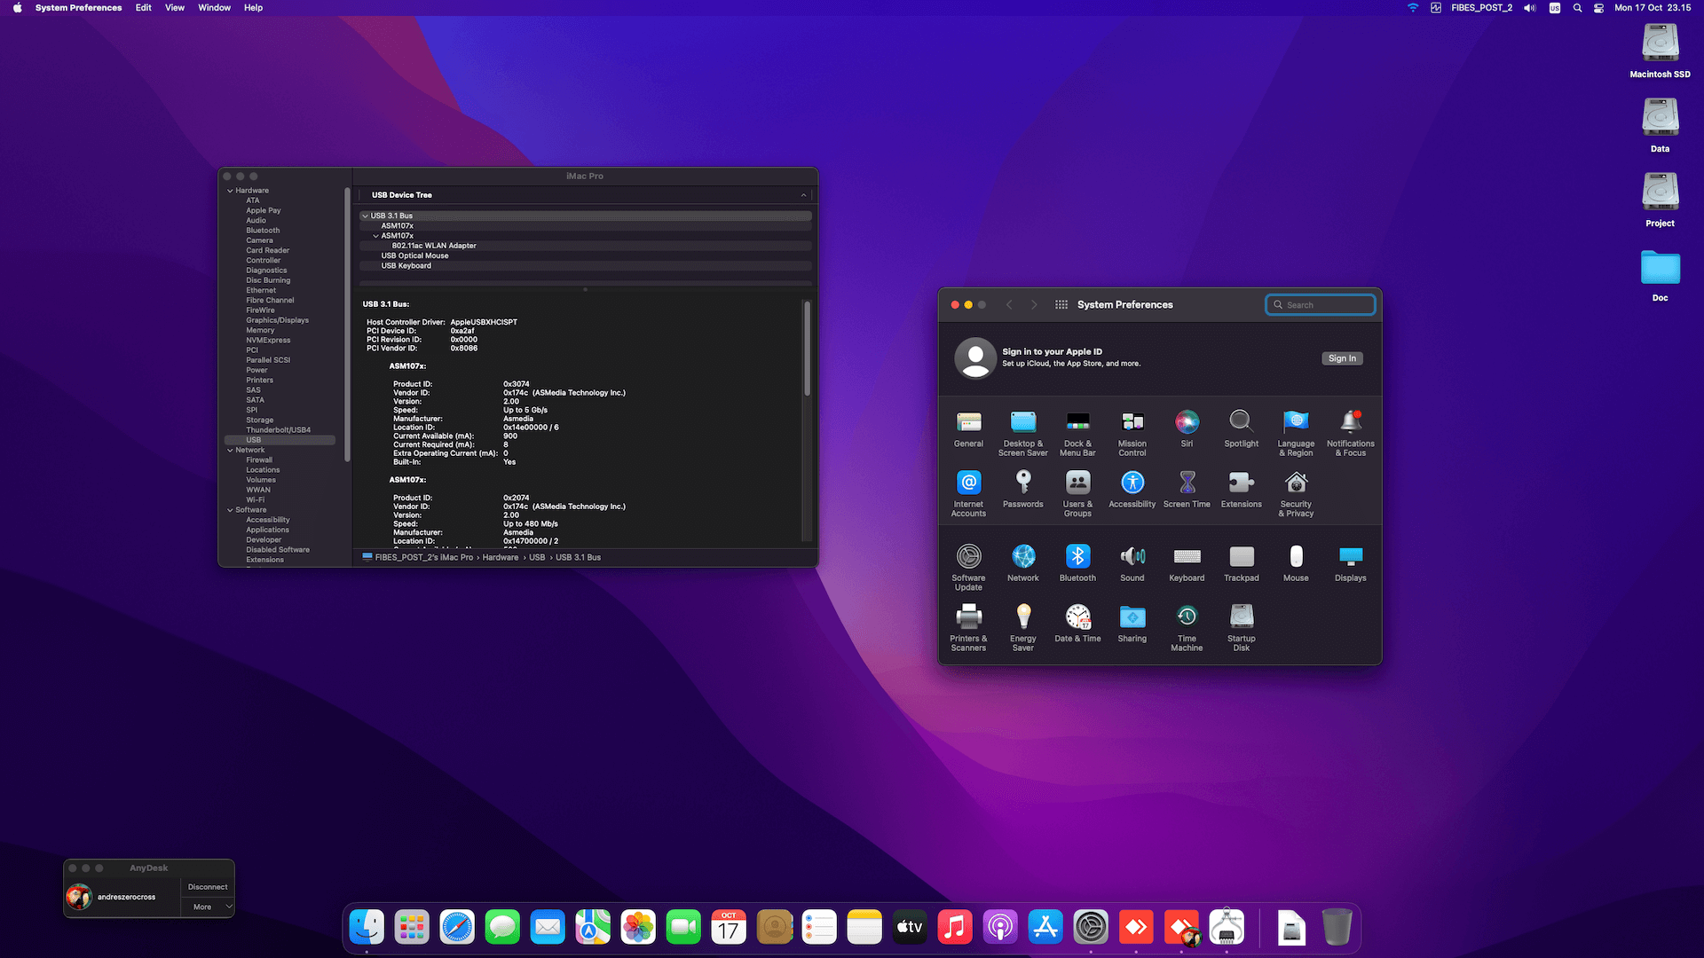
Task: Open the Sound preferences pane
Action: point(1132,563)
